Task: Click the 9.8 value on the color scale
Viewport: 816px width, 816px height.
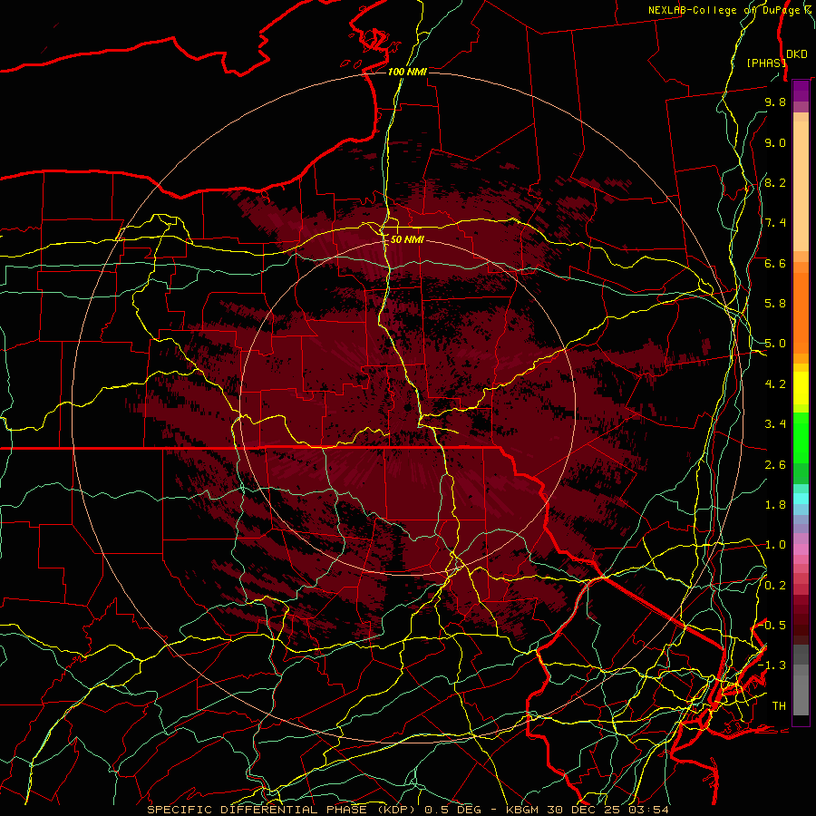Action: click(775, 102)
